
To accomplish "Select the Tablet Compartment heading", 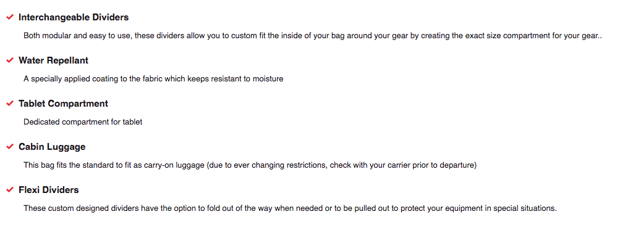I will tap(63, 104).
